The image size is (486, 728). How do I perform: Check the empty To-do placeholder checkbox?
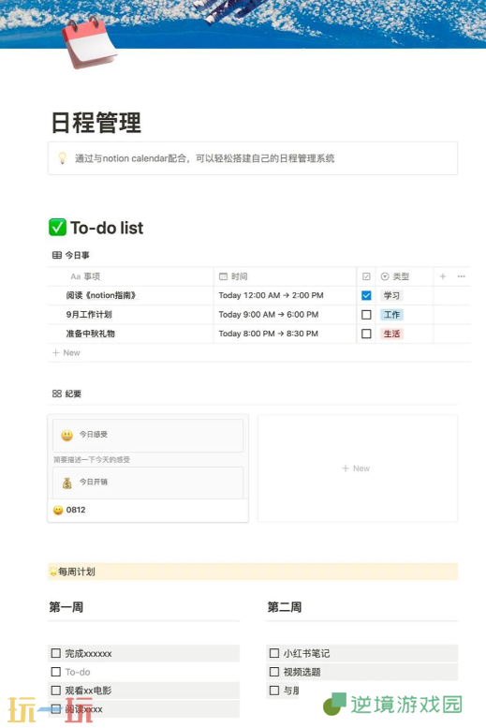(x=56, y=672)
